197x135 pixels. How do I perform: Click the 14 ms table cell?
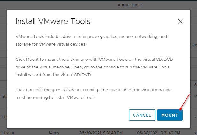point(54,133)
